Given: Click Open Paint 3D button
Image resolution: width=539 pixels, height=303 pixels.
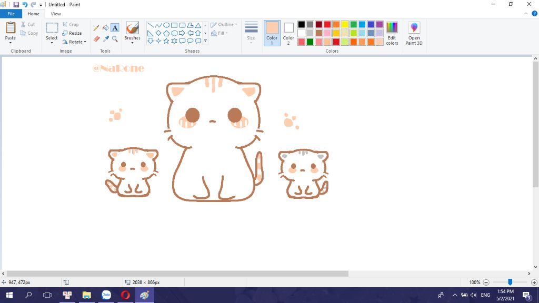Looking at the screenshot, I should 414,33.
